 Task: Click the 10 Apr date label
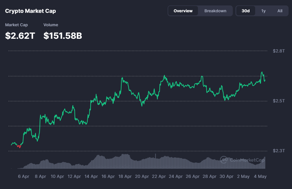click(57, 176)
